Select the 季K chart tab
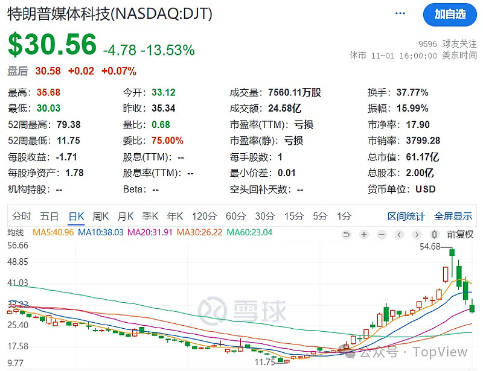The width and height of the screenshot is (483, 371). (150, 216)
